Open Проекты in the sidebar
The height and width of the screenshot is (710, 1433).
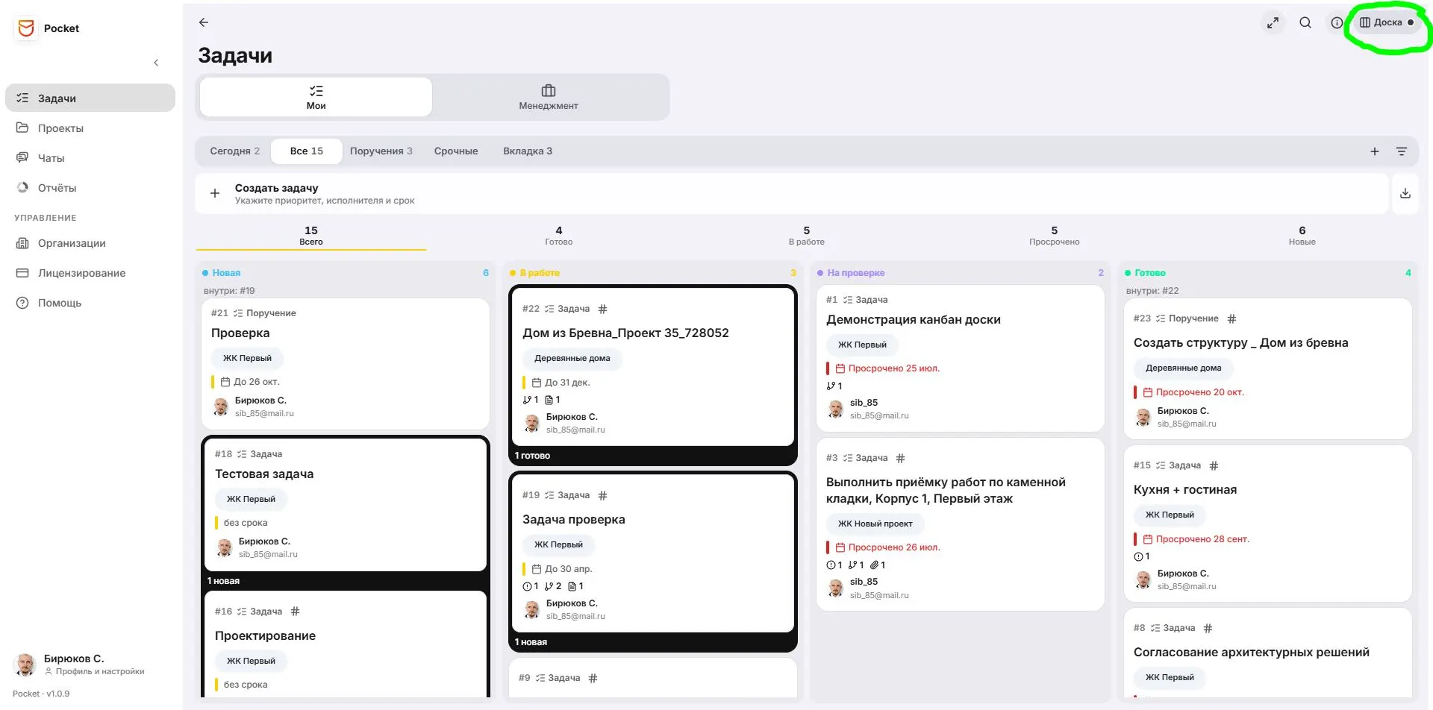pyautogui.click(x=90, y=128)
